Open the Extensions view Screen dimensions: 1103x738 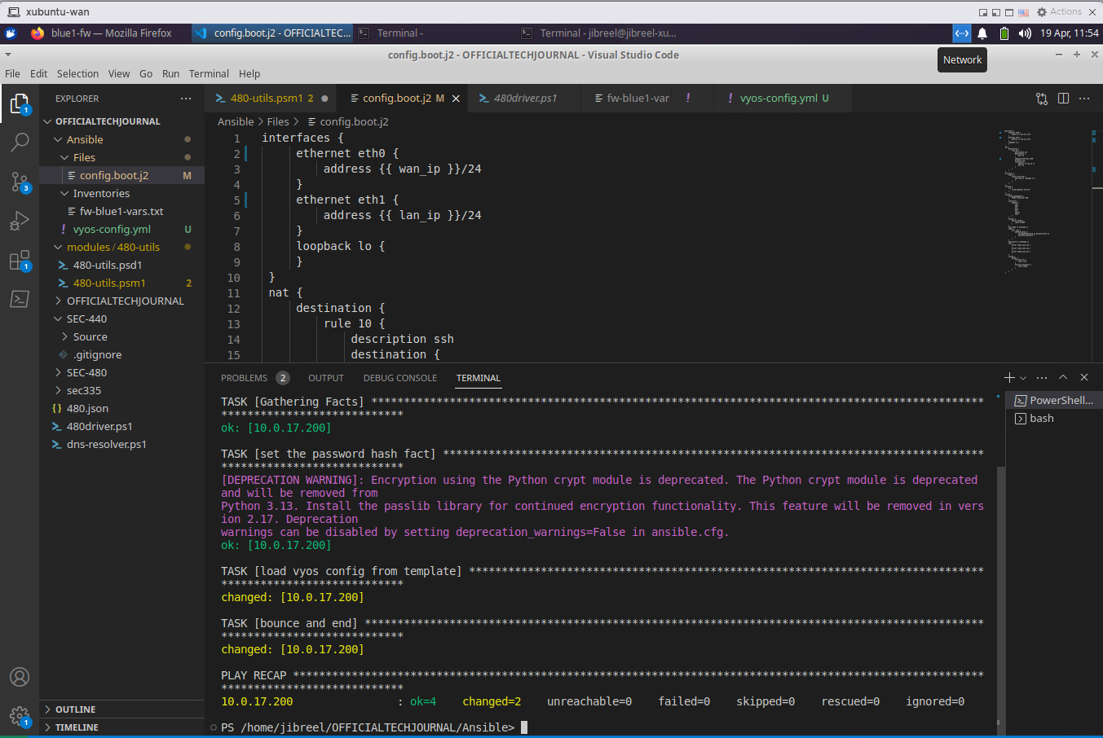click(x=20, y=261)
